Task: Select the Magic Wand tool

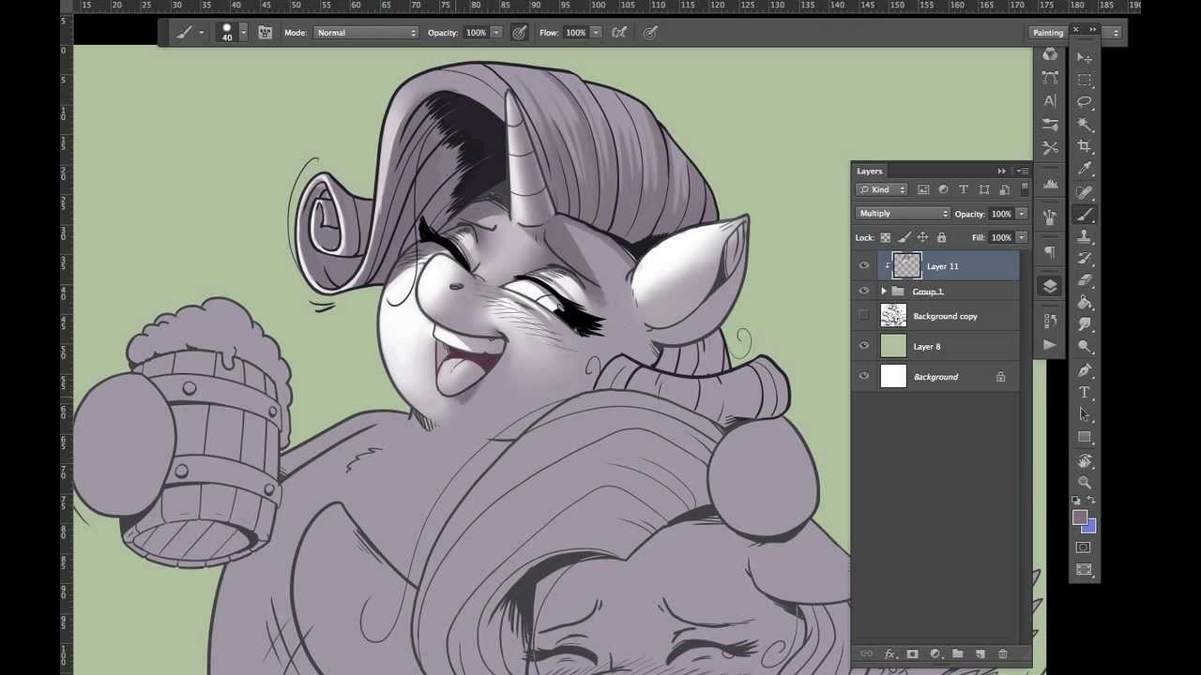Action: tap(1085, 124)
